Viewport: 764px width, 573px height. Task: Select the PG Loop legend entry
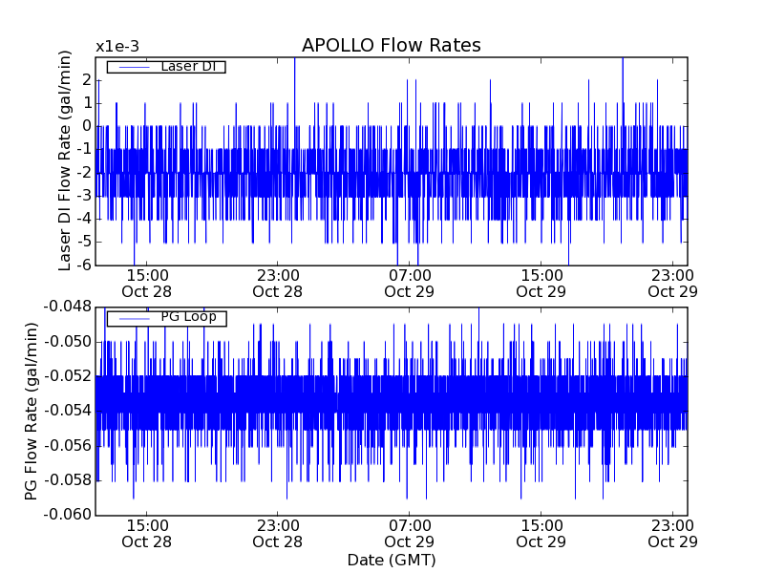pyautogui.click(x=187, y=317)
